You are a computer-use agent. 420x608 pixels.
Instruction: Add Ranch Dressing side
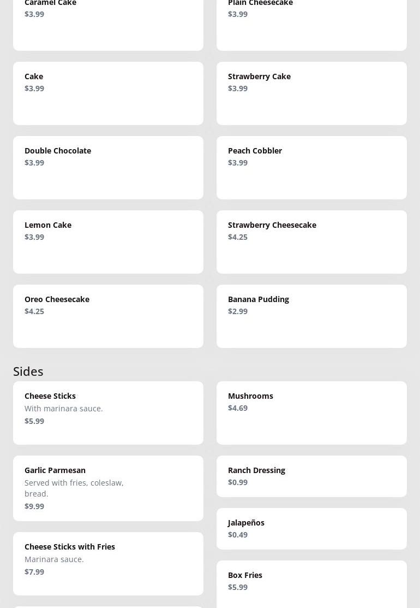click(x=311, y=476)
